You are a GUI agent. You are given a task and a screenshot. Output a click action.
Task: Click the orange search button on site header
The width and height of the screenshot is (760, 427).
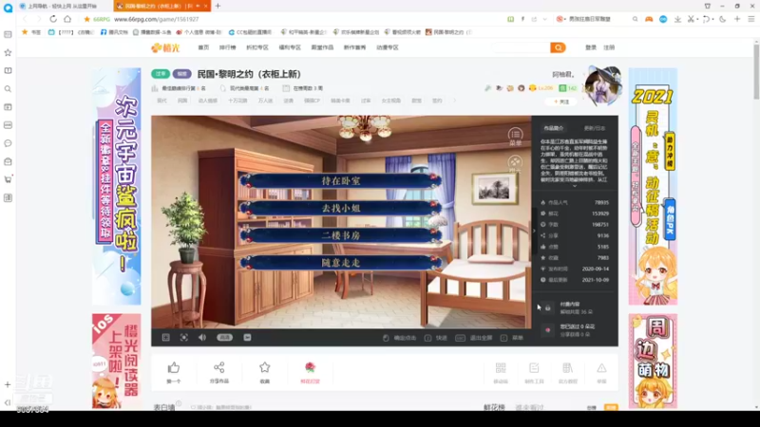(x=558, y=47)
